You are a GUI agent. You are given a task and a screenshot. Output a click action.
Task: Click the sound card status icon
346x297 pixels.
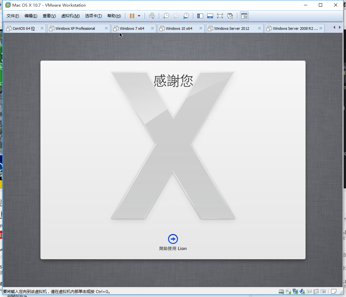pos(302,291)
